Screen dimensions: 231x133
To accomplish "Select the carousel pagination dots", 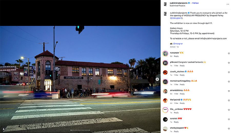I will pos(80,130).
